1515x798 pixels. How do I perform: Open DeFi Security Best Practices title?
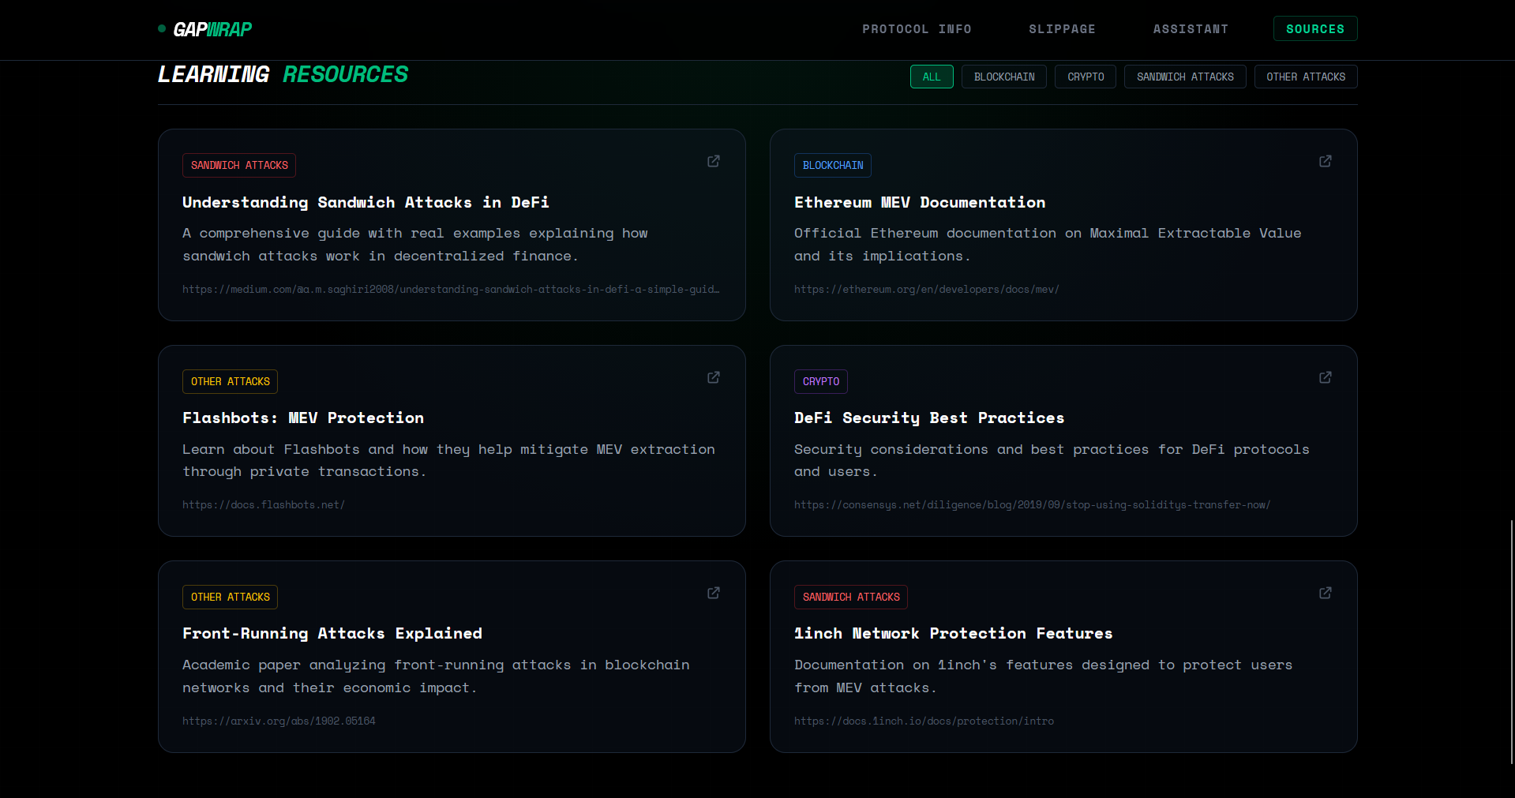[929, 418]
